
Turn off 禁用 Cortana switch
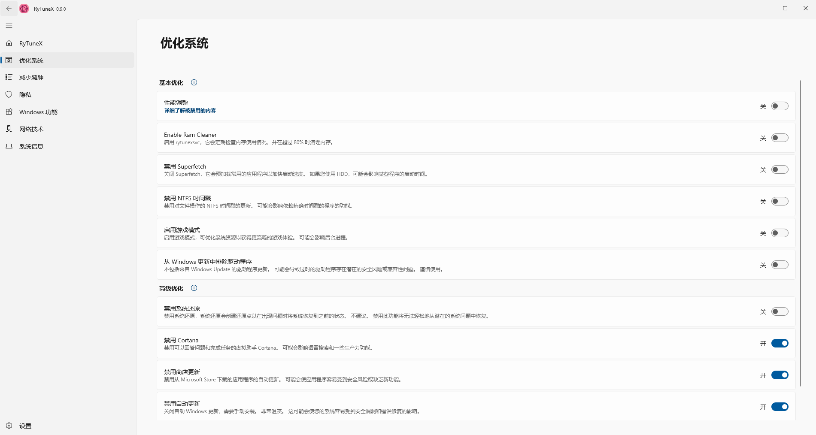click(780, 343)
